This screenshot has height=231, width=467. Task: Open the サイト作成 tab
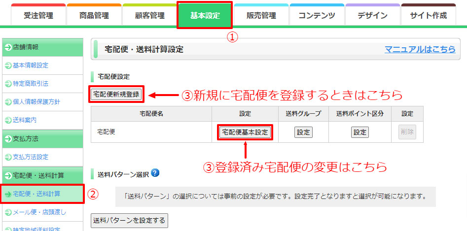(x=428, y=15)
